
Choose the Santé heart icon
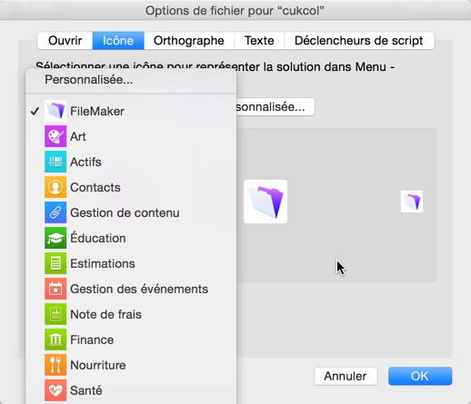(55, 390)
